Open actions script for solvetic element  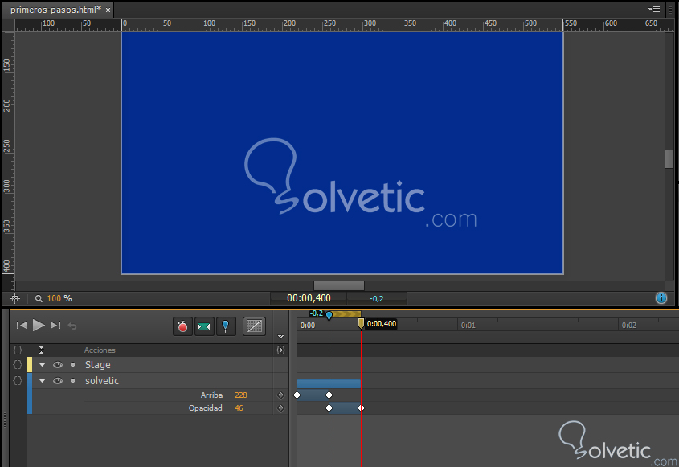point(18,381)
